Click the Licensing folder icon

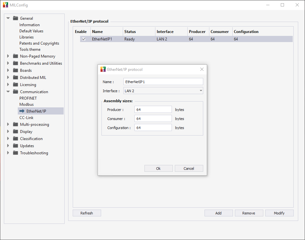point(15,84)
